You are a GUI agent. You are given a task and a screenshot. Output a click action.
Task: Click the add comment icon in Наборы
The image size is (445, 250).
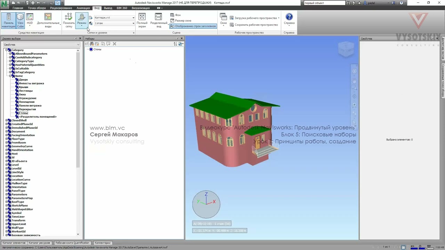tap(108, 44)
